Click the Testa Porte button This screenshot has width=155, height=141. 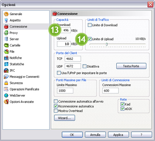(131, 66)
